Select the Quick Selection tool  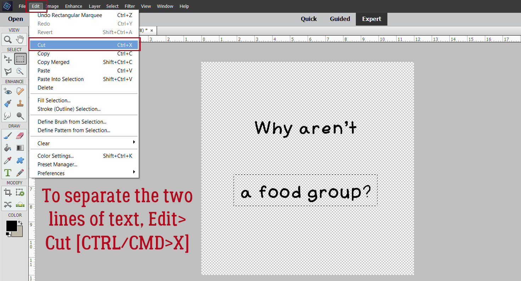20,72
